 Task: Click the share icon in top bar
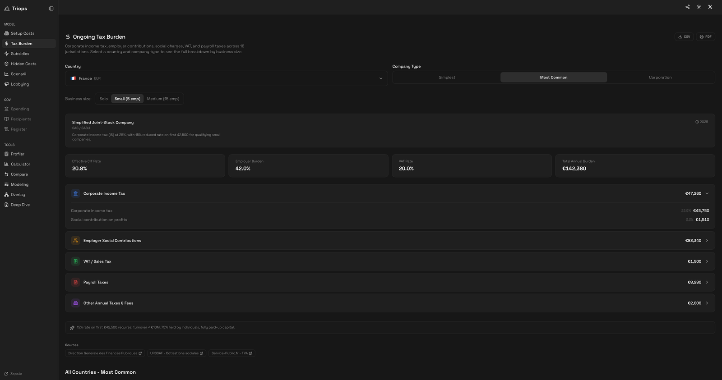point(687,7)
